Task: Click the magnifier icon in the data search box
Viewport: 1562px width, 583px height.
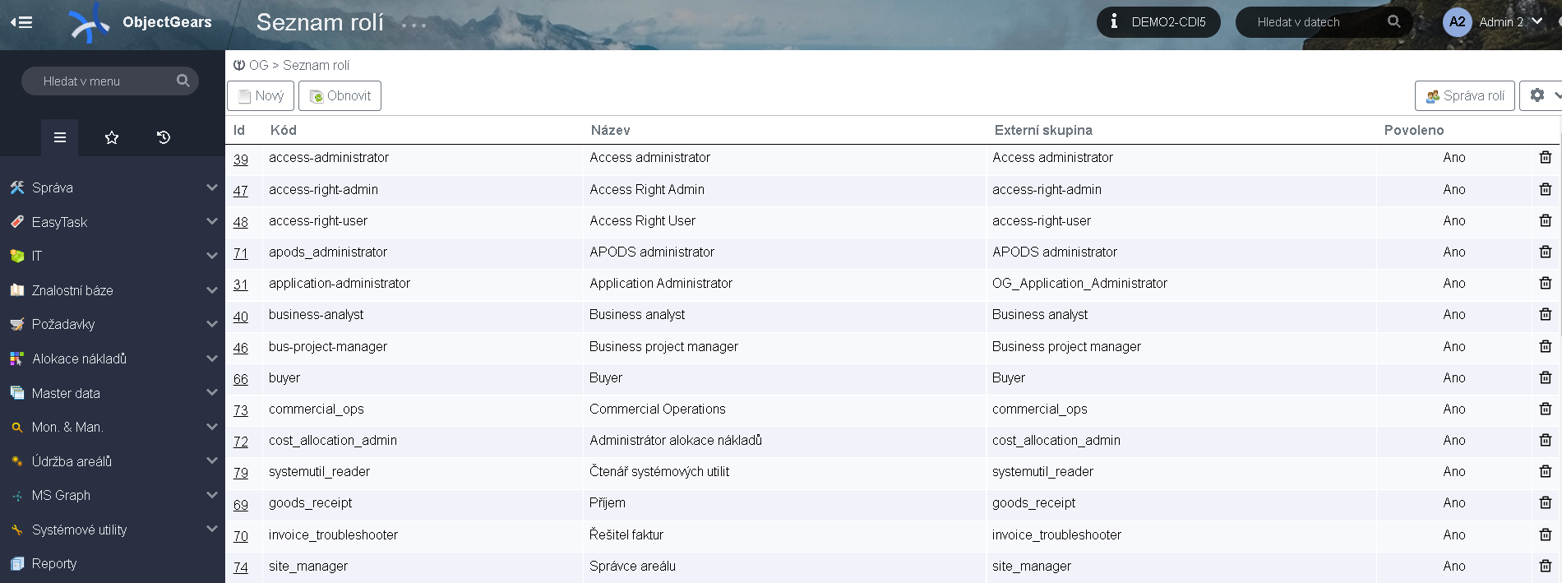Action: (x=1393, y=21)
